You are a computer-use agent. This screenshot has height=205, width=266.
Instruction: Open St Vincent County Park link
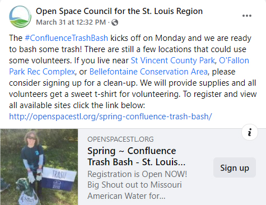172,60
